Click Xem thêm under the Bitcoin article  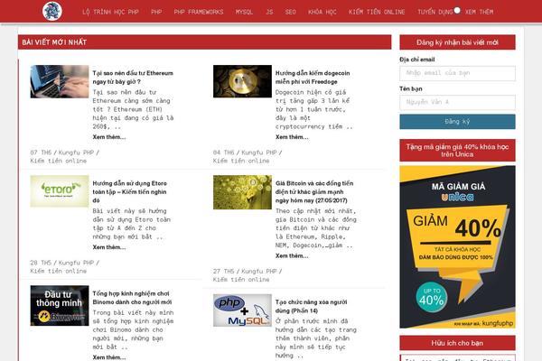click(292, 256)
